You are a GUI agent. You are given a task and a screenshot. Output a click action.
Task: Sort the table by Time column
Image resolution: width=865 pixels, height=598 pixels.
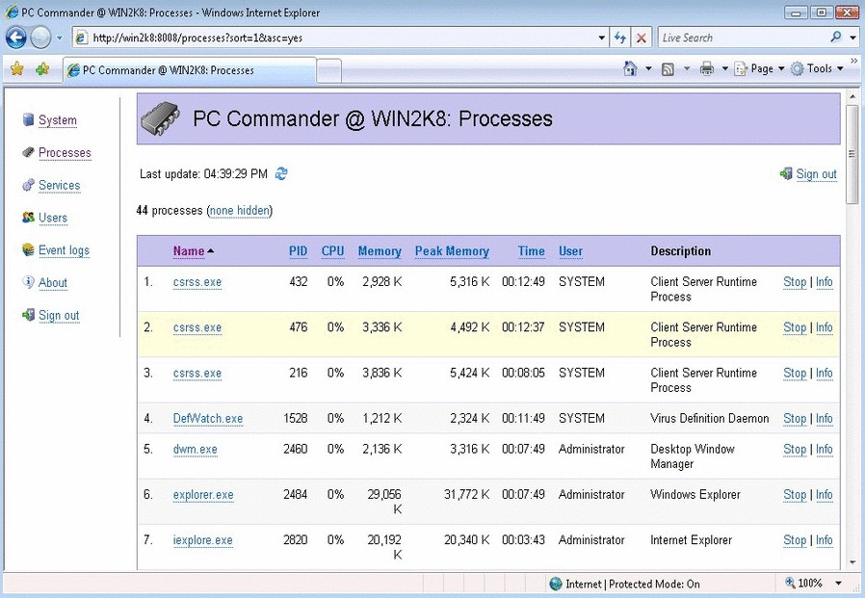click(x=532, y=251)
